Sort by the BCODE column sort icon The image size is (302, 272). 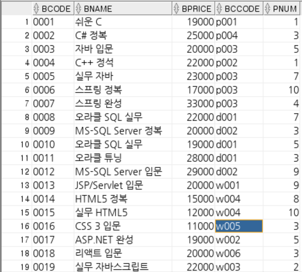[x=36, y=9]
